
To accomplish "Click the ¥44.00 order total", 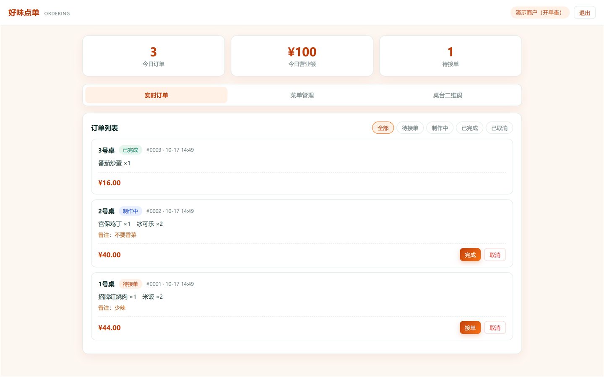I will [109, 328].
